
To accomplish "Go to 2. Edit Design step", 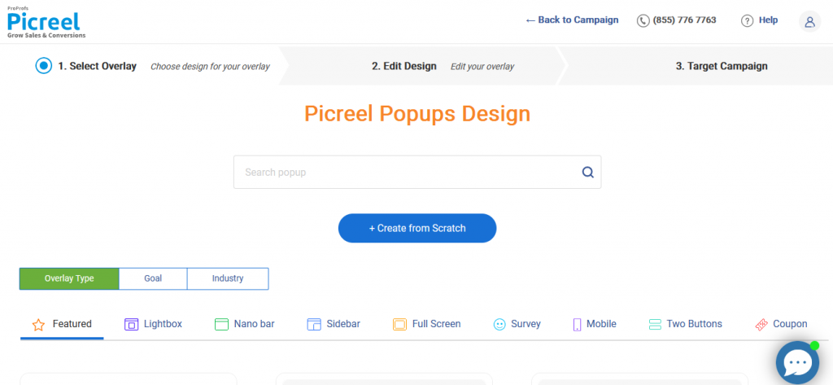I will coord(403,67).
